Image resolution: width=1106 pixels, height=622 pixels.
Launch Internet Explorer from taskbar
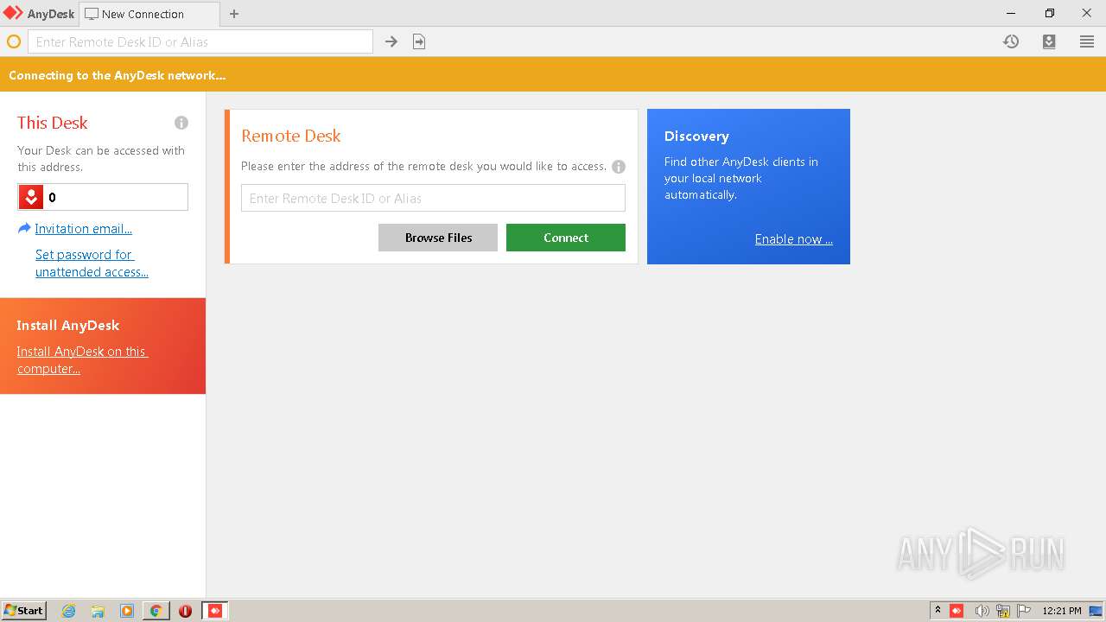[68, 611]
